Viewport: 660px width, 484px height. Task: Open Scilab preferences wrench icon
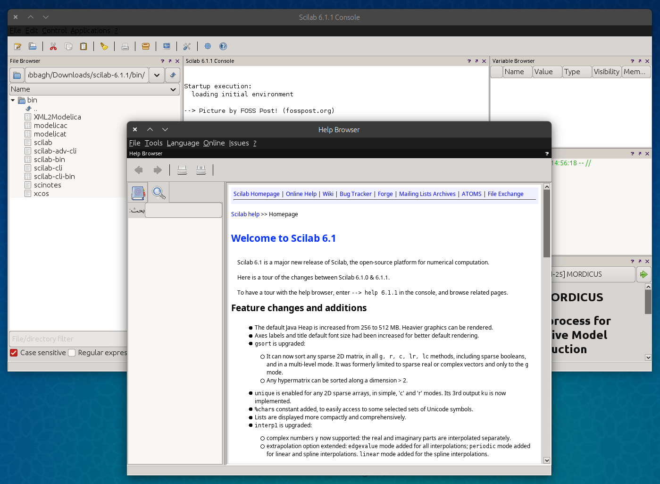click(x=187, y=46)
